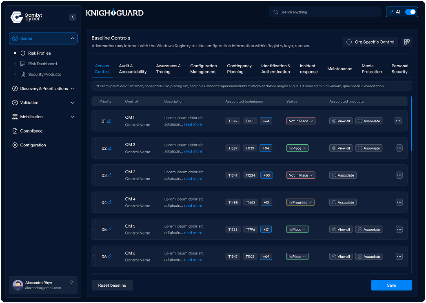
Task: Grab the drag handle of CM 2 row
Action: tap(94, 148)
